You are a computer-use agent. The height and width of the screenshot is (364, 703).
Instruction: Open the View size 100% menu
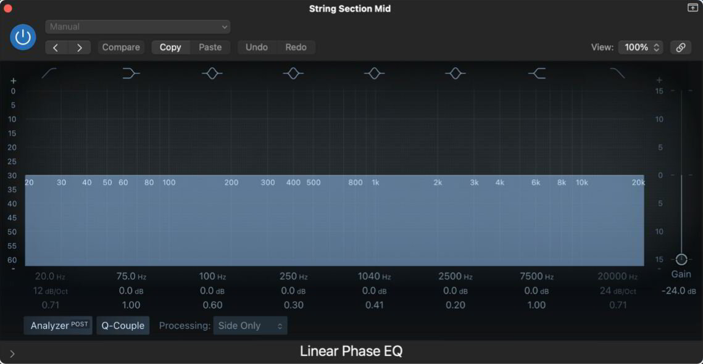[x=641, y=48]
